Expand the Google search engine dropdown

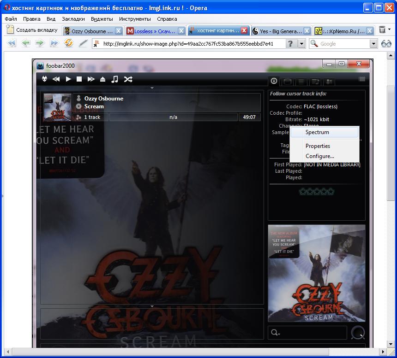(373, 44)
